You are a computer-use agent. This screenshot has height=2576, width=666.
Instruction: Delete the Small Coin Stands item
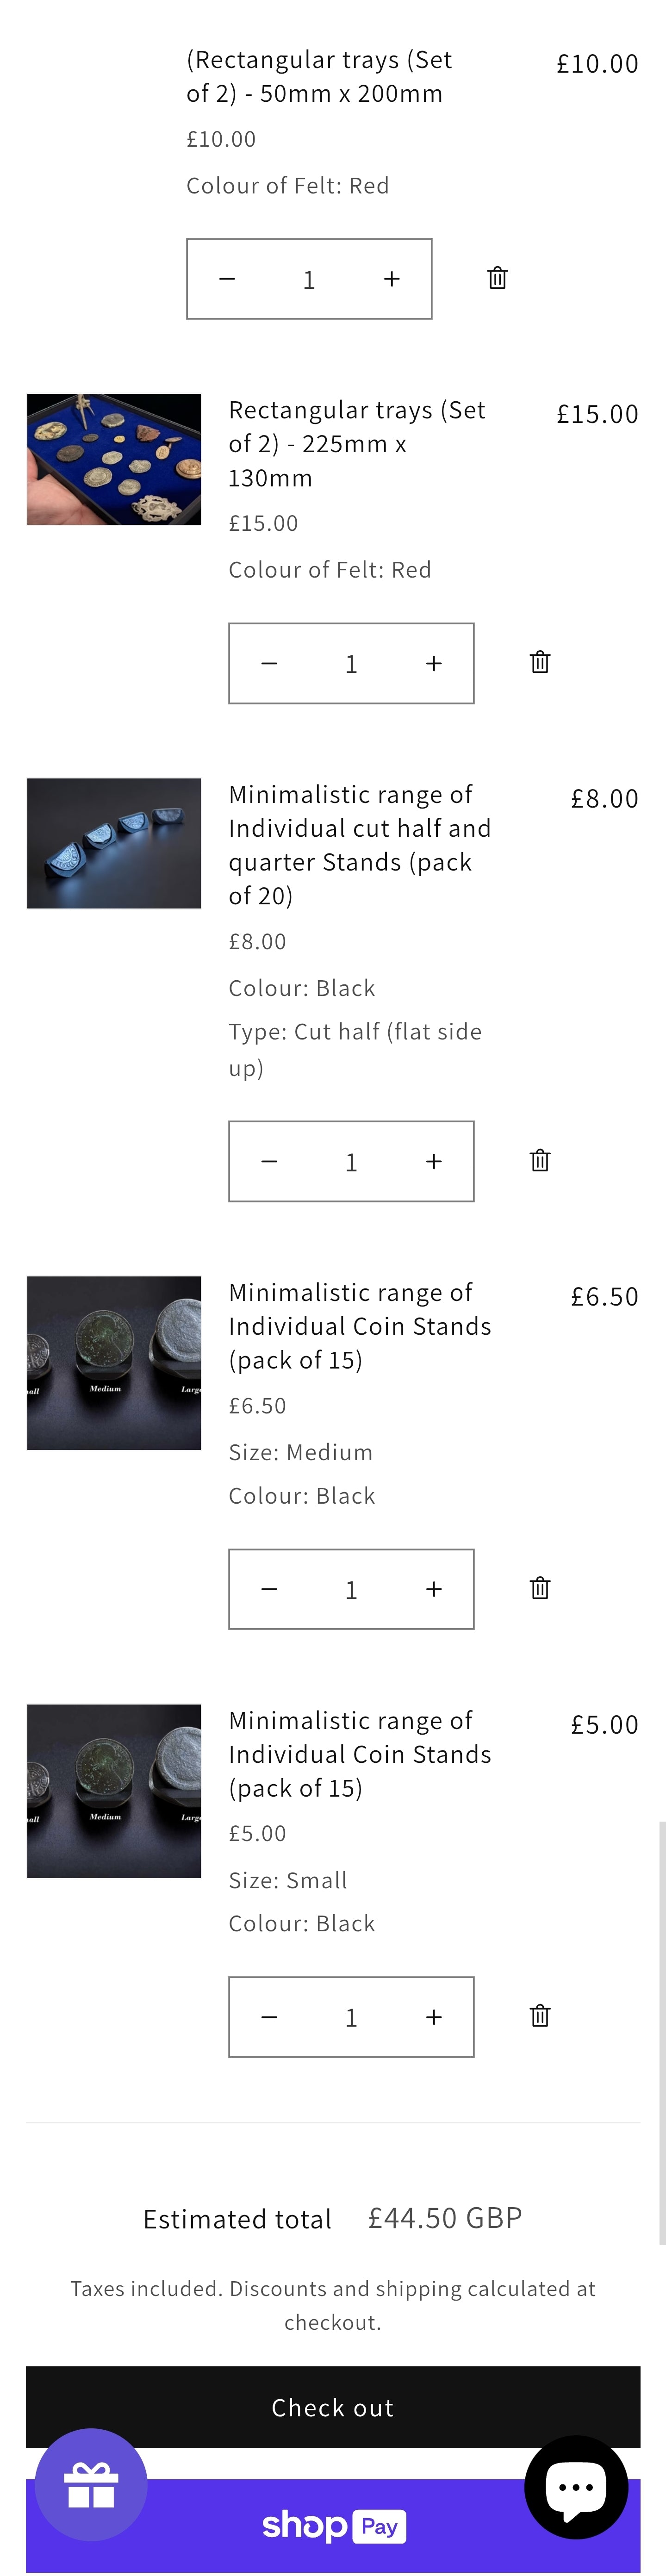pyautogui.click(x=540, y=2016)
